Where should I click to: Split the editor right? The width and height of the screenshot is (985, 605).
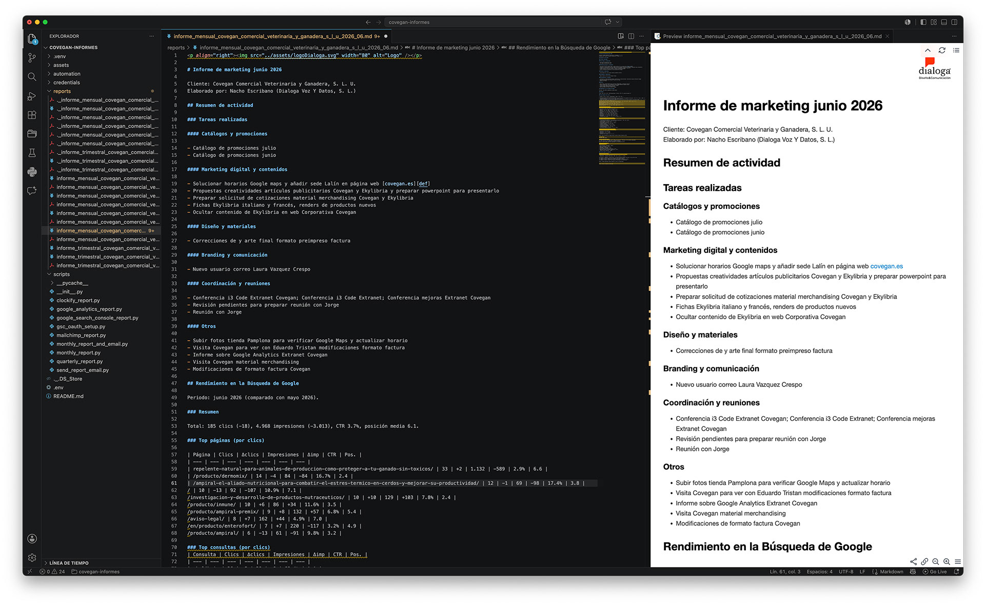pyautogui.click(x=631, y=36)
